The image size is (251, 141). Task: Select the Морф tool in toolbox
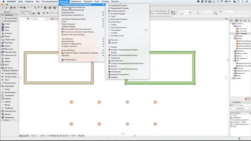pyautogui.click(x=9, y=58)
